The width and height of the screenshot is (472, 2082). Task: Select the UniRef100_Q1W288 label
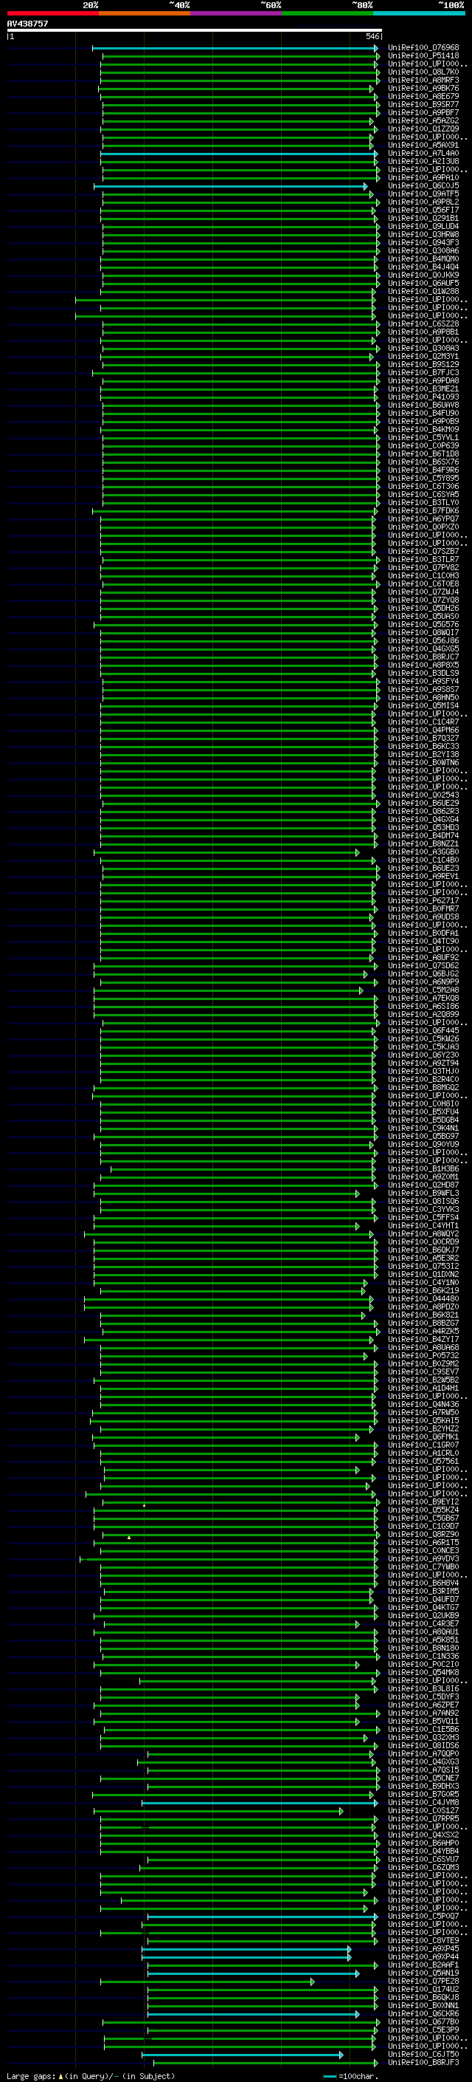[423, 291]
